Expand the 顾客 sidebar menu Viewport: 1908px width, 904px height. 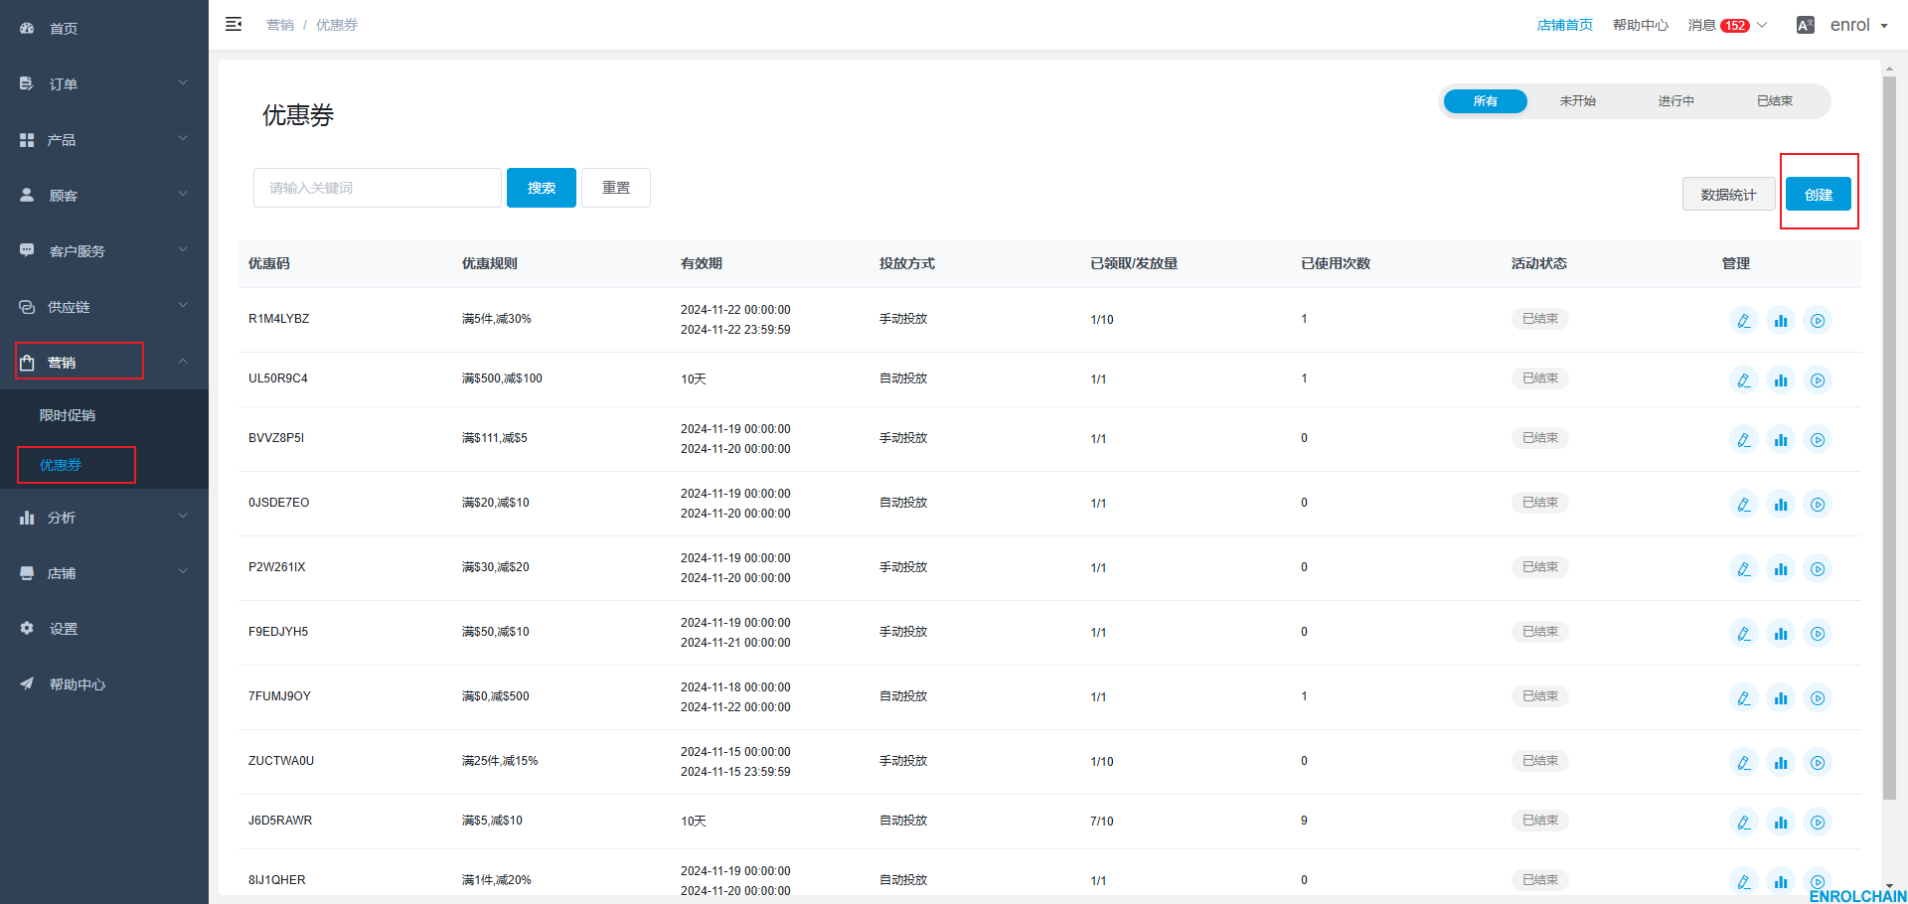[x=104, y=195]
